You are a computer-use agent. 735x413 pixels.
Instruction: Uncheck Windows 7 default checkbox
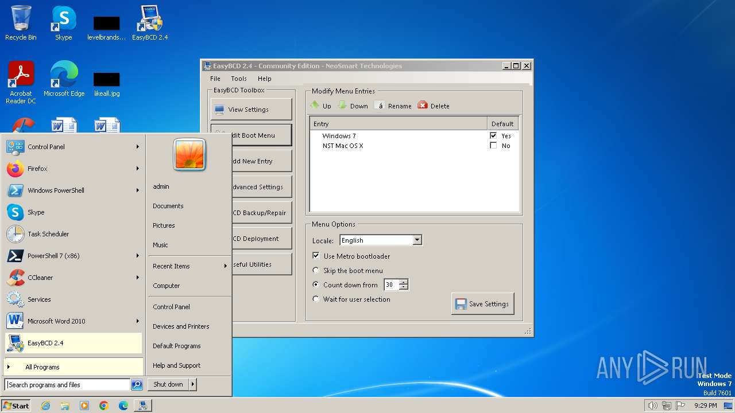tap(493, 136)
